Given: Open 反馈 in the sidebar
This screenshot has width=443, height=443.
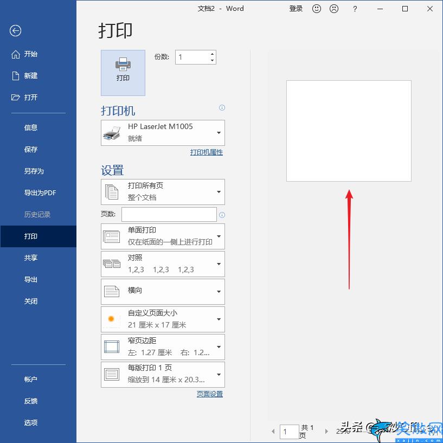Looking at the screenshot, I should [x=38, y=401].
